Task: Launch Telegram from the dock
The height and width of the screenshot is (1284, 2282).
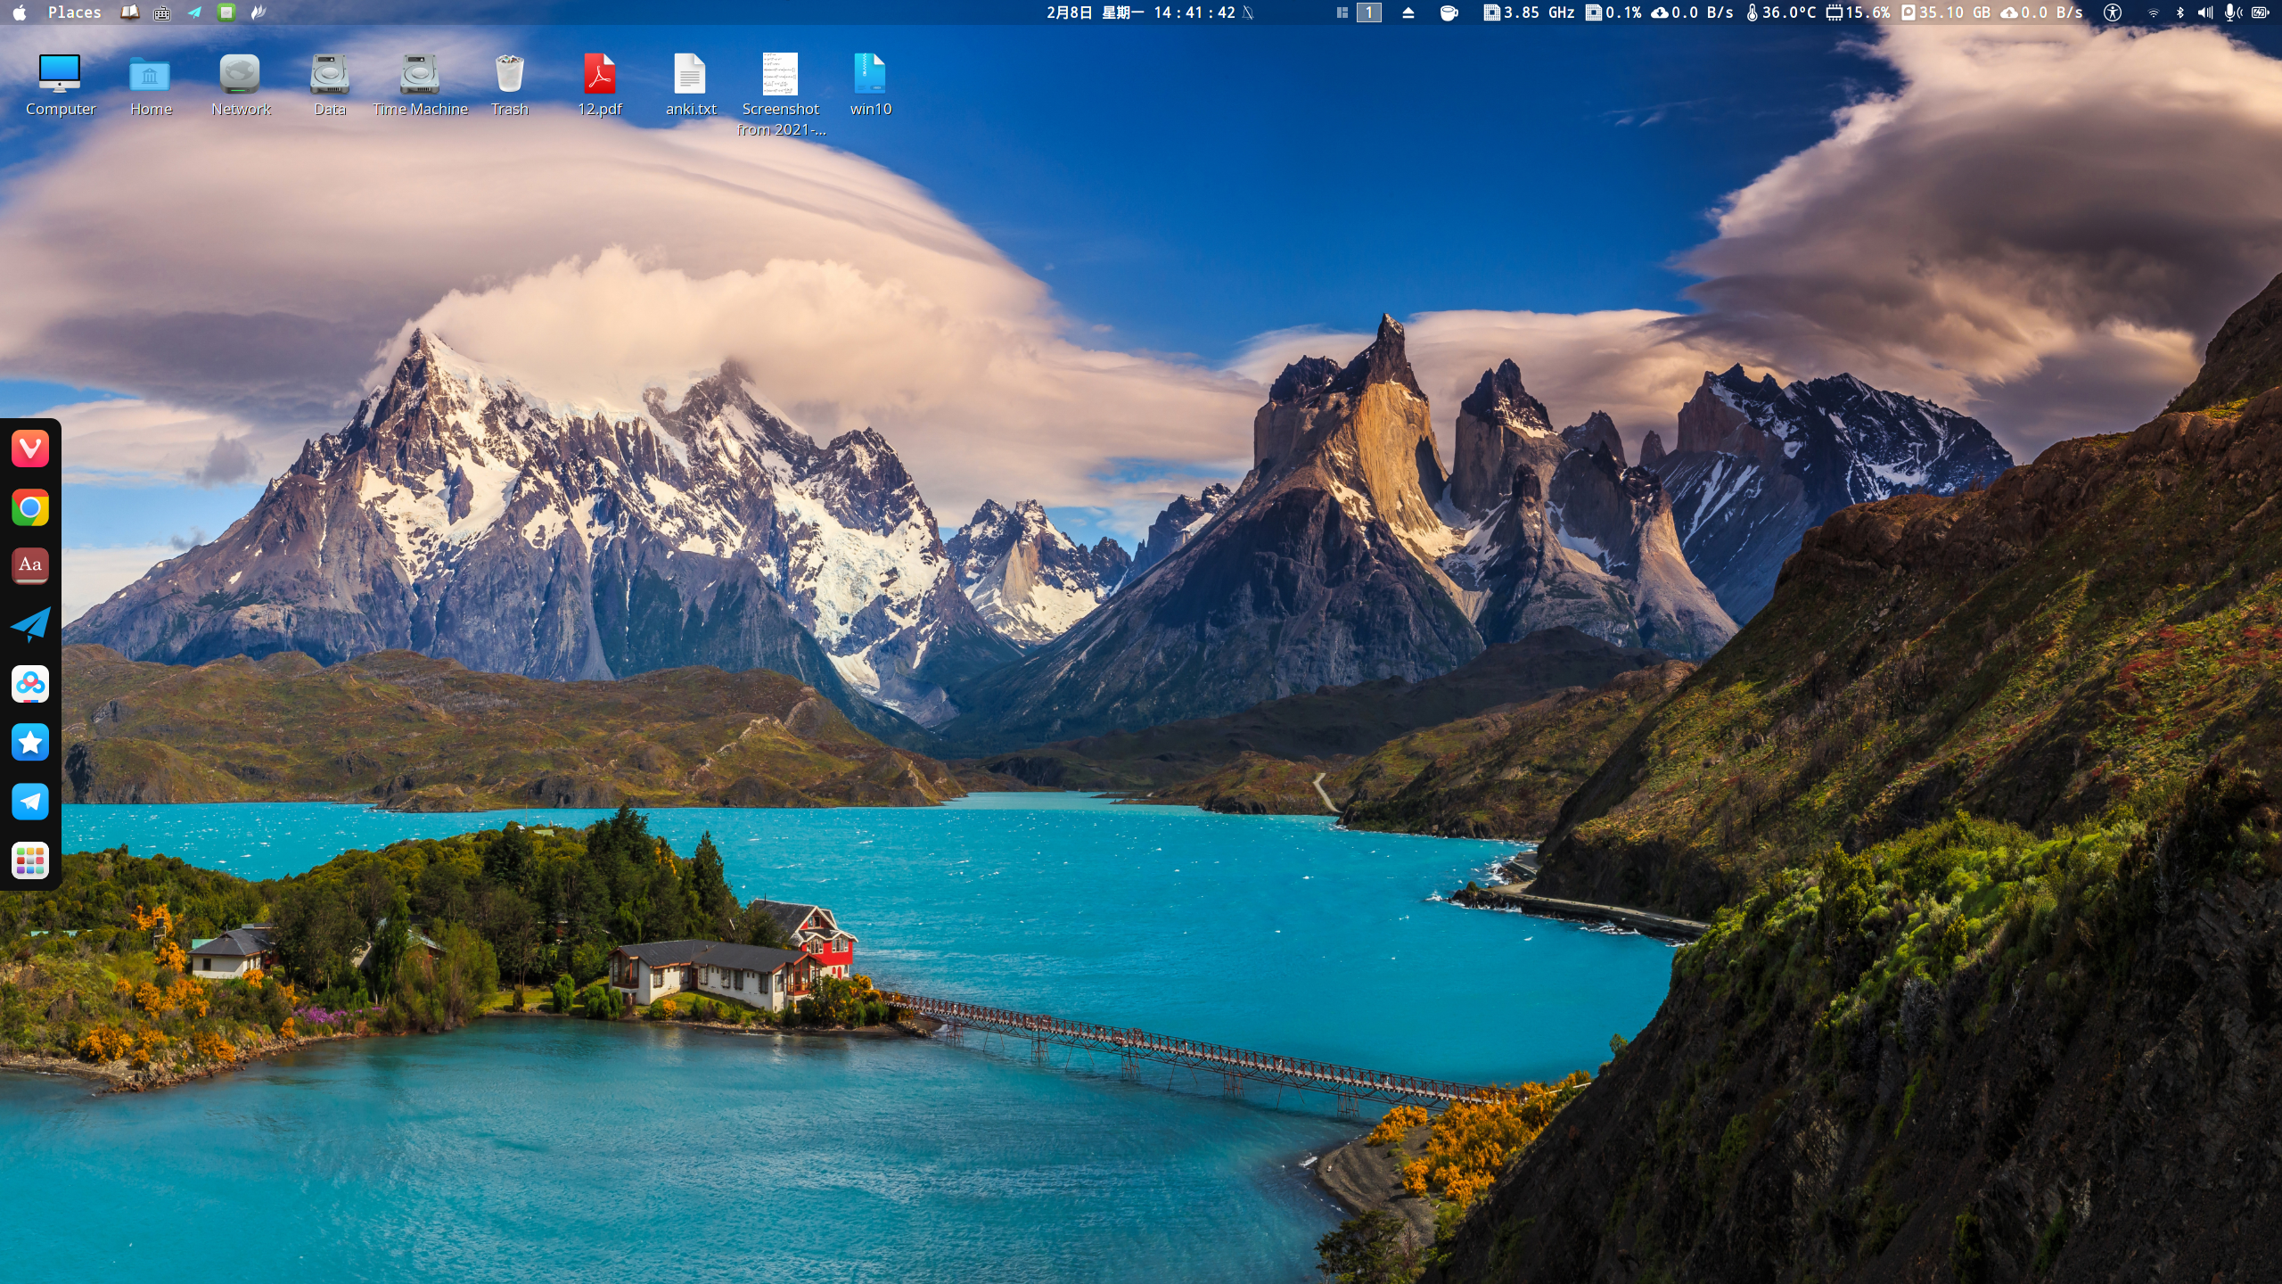Action: [30, 802]
